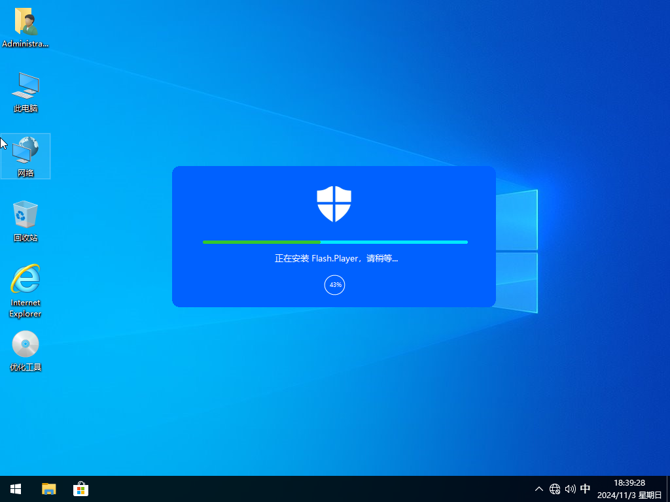This screenshot has height=502, width=670.
Task: Click the installer progress bar
Action: pyautogui.click(x=334, y=242)
